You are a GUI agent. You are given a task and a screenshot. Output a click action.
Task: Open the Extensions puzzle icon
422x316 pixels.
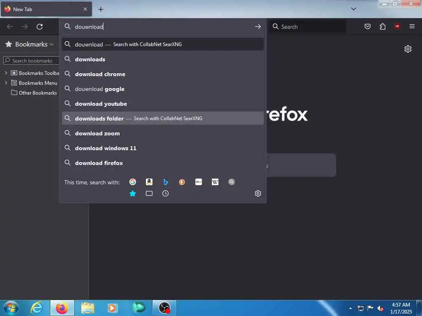click(x=382, y=26)
